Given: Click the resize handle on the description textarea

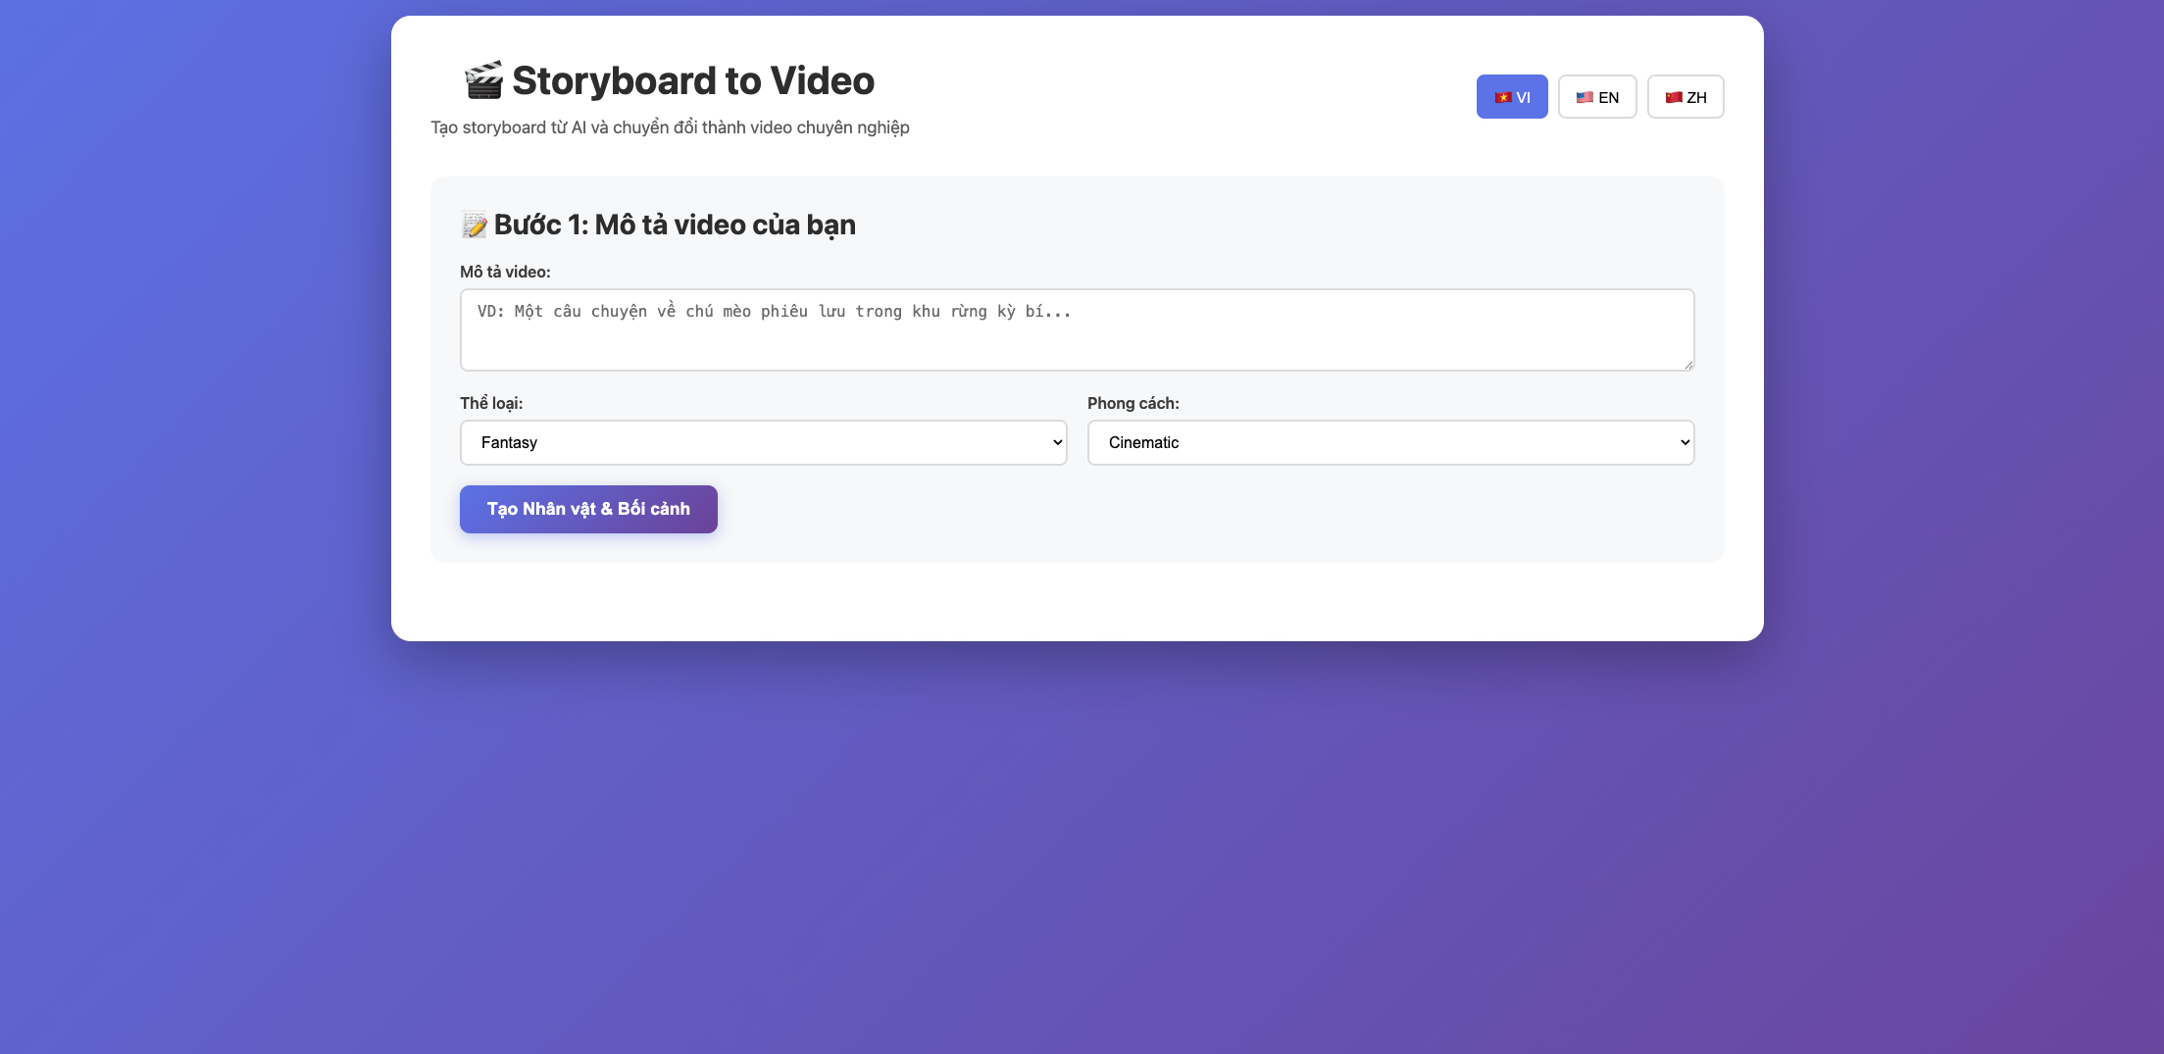Looking at the screenshot, I should coord(1687,364).
